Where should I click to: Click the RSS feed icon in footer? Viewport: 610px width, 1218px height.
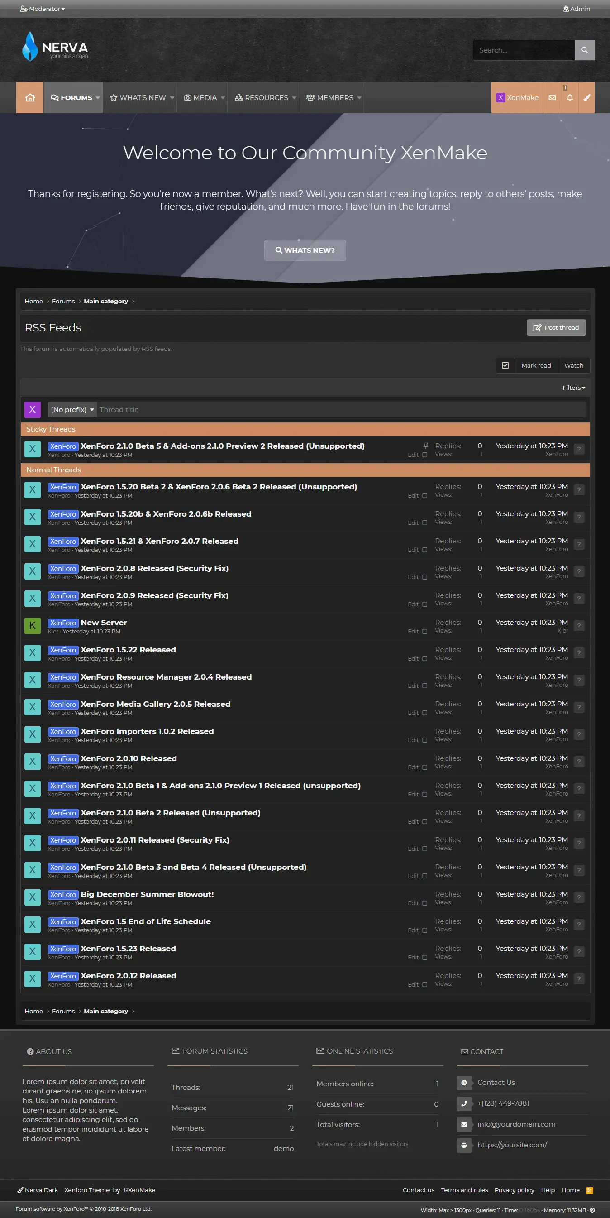tap(590, 1190)
